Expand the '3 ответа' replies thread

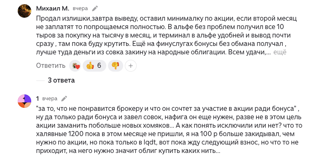tap(61, 80)
